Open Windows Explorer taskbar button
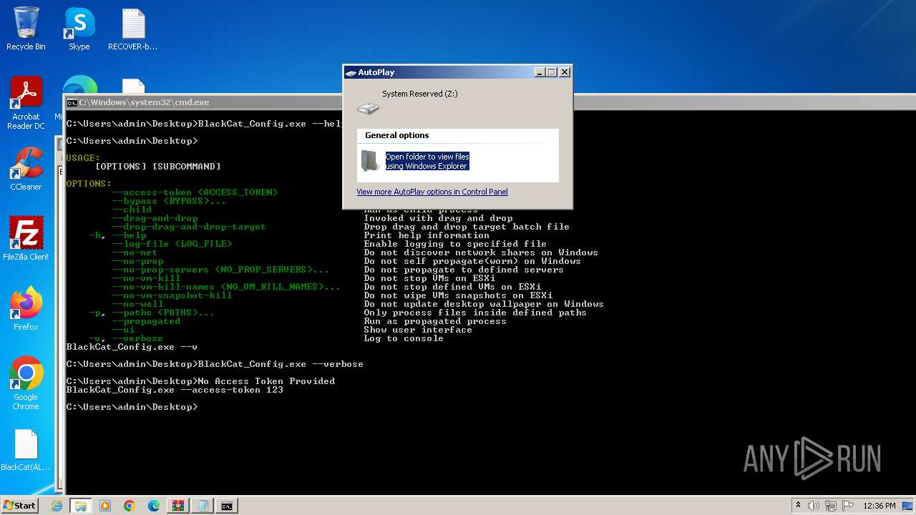The height and width of the screenshot is (515, 916). tap(81, 506)
